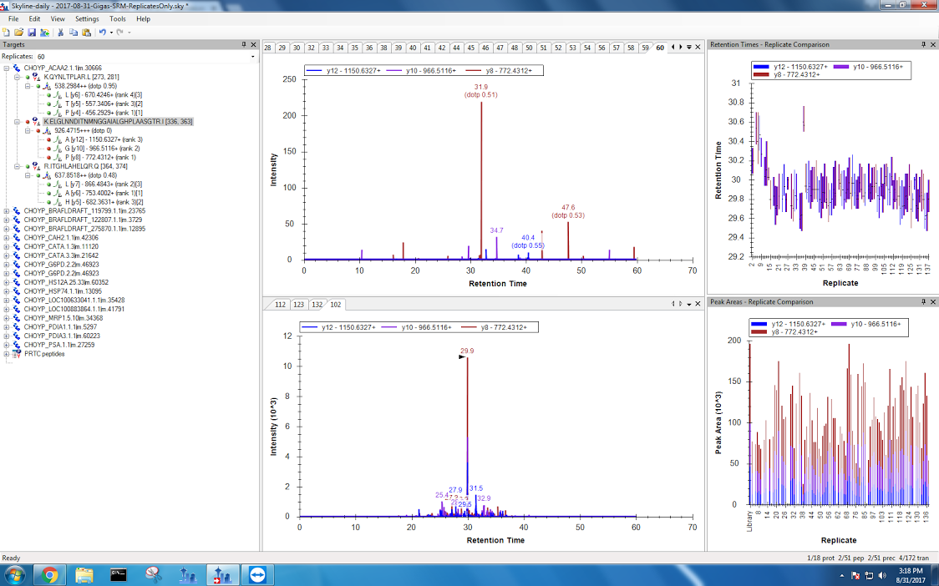
Task: Open the Snipping Tool from taskbar
Action: pos(152,575)
